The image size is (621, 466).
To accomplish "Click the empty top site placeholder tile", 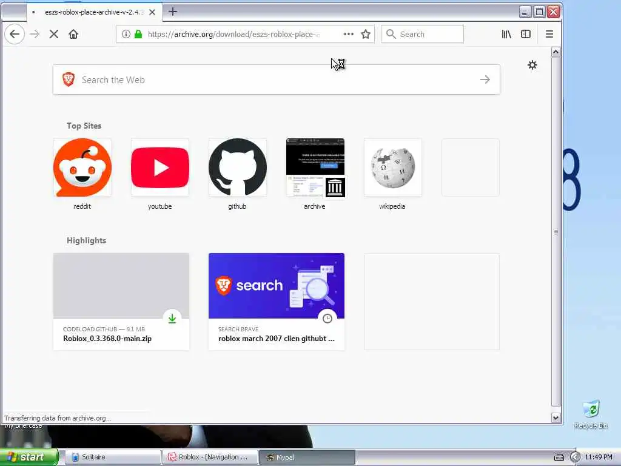I will [x=471, y=167].
